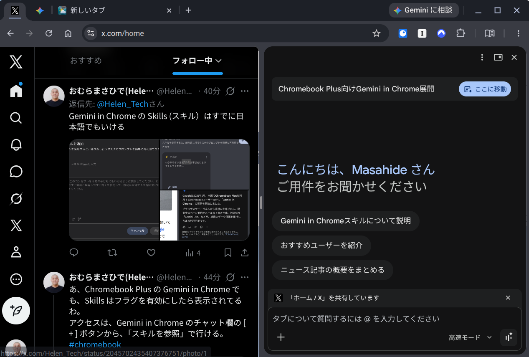Switch to the おすすめ tab
The image size is (529, 357).
click(x=86, y=61)
